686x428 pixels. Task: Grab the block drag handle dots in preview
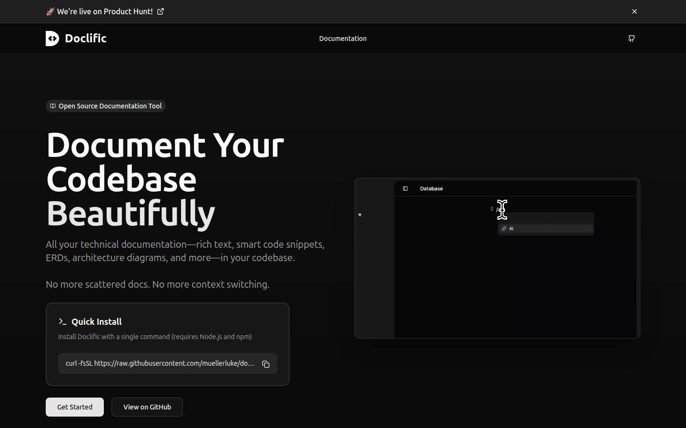pyautogui.click(x=492, y=209)
